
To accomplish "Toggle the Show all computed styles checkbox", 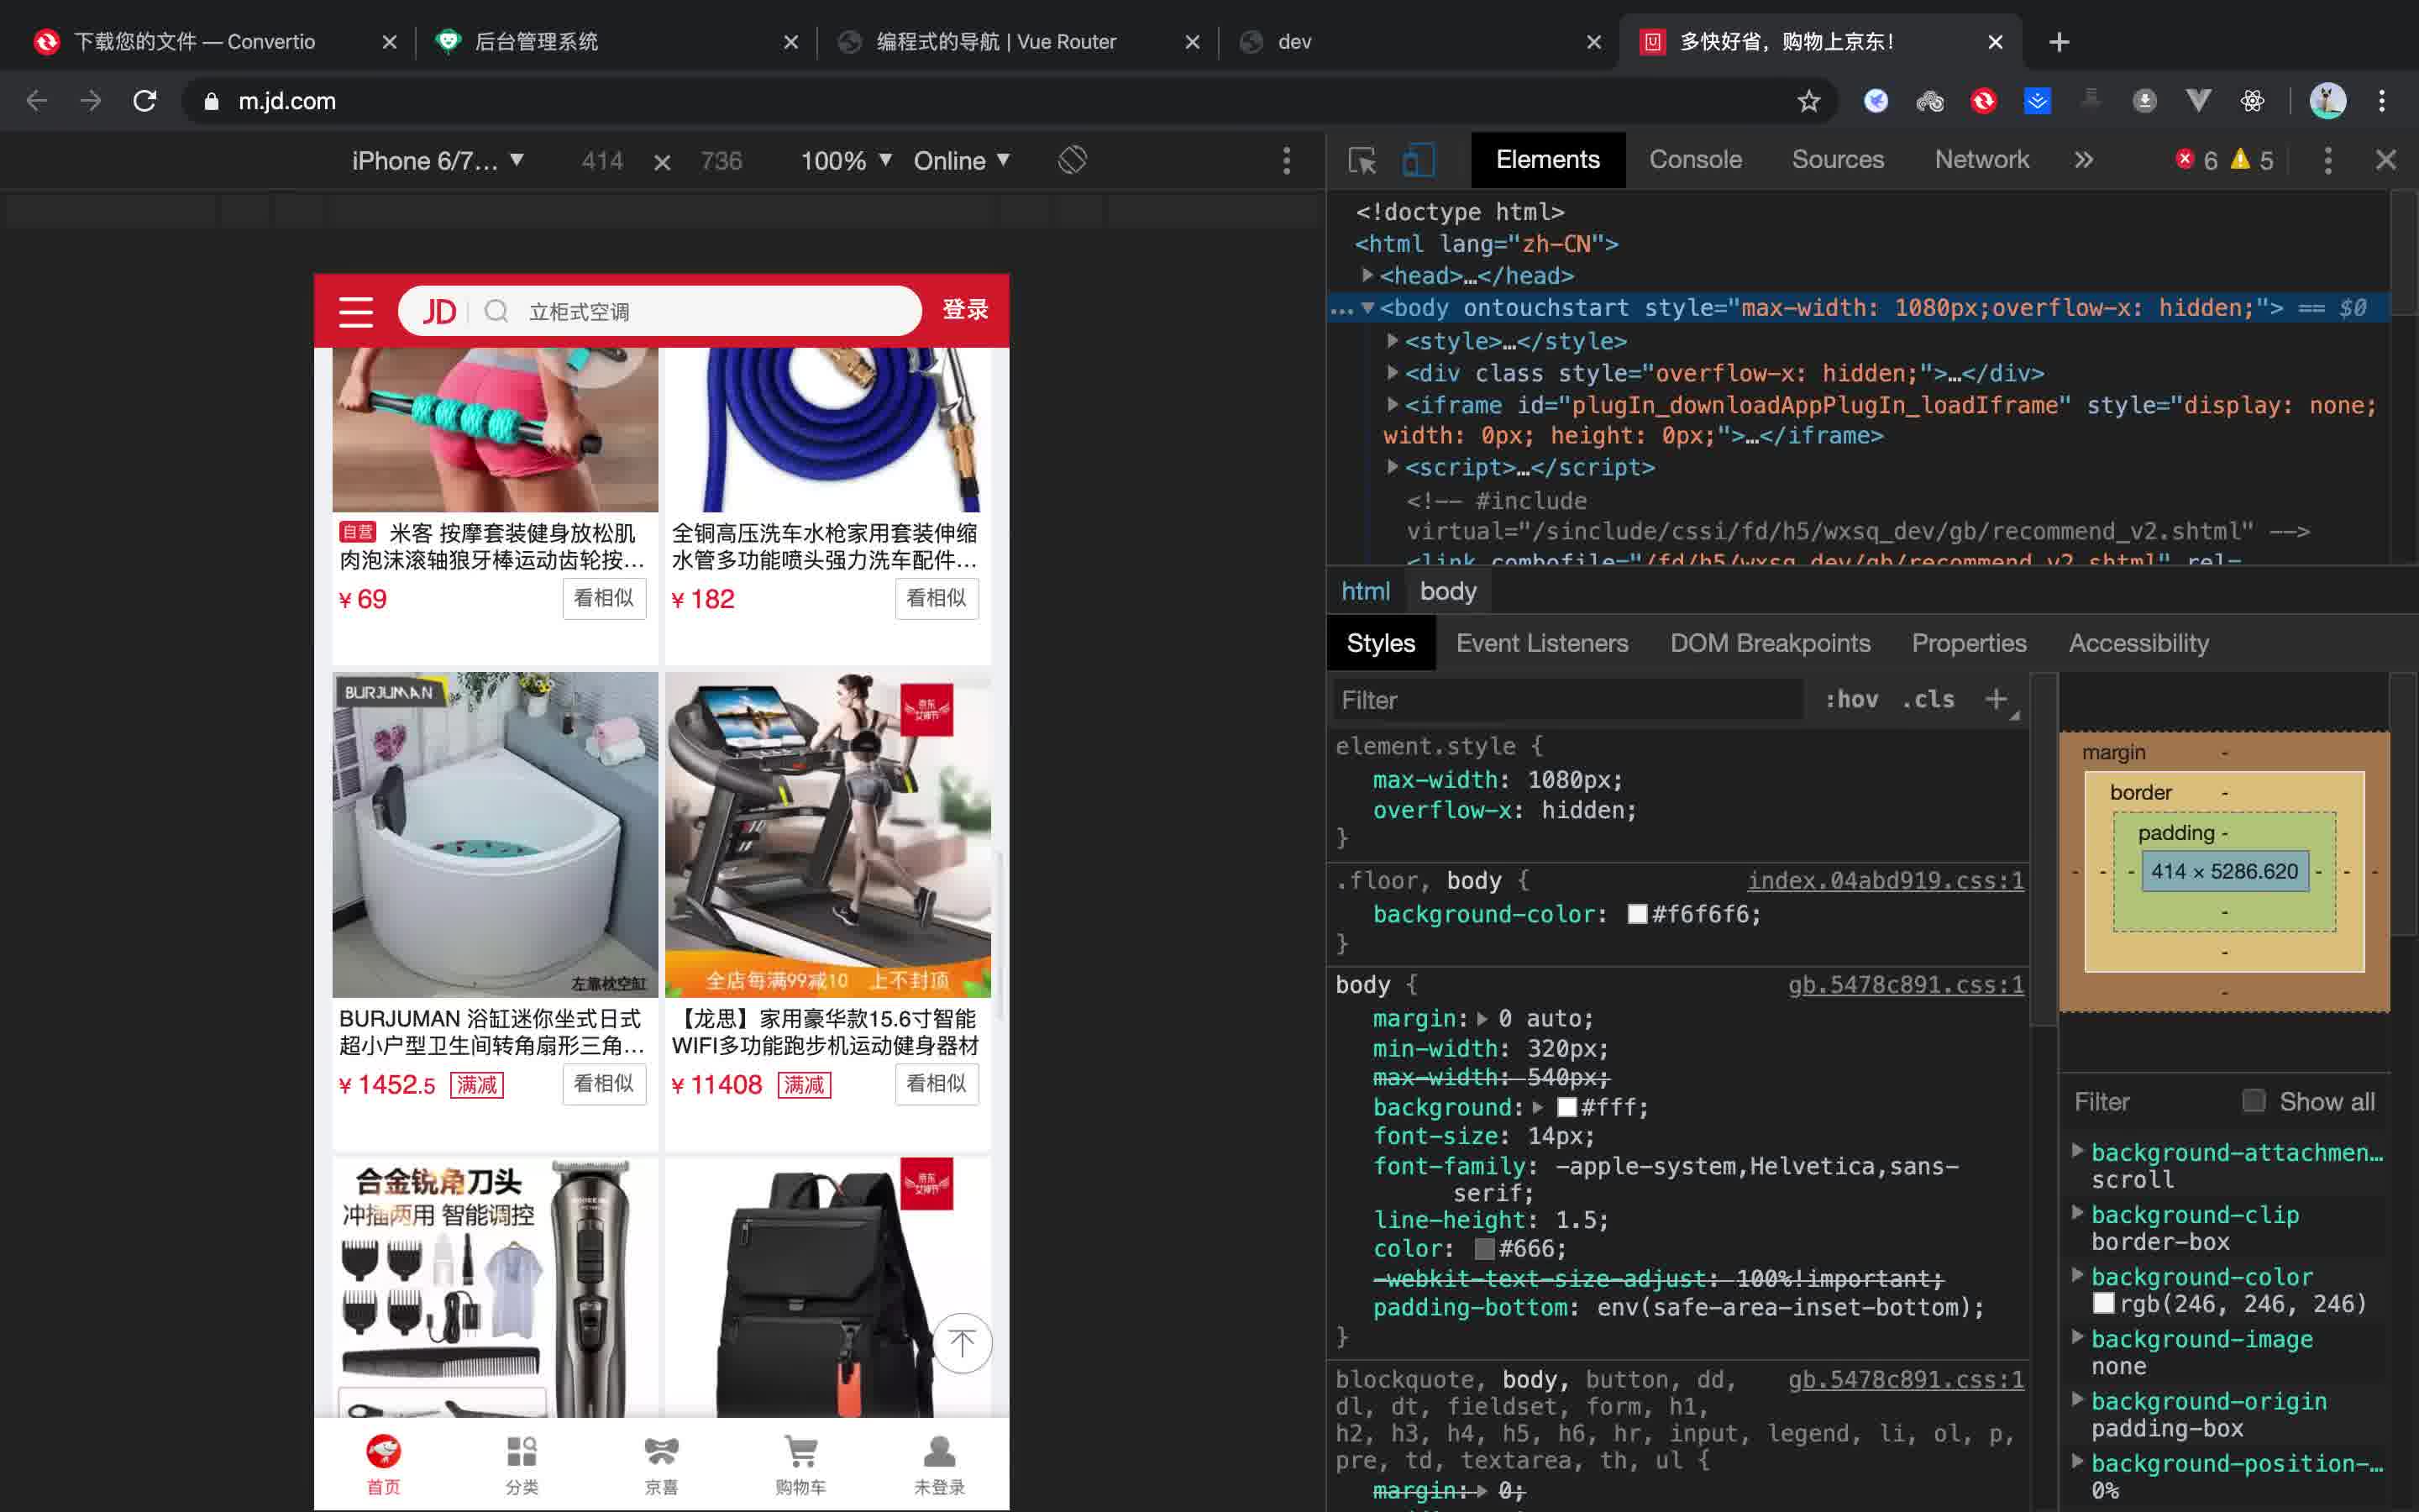I will pyautogui.click(x=2254, y=1101).
